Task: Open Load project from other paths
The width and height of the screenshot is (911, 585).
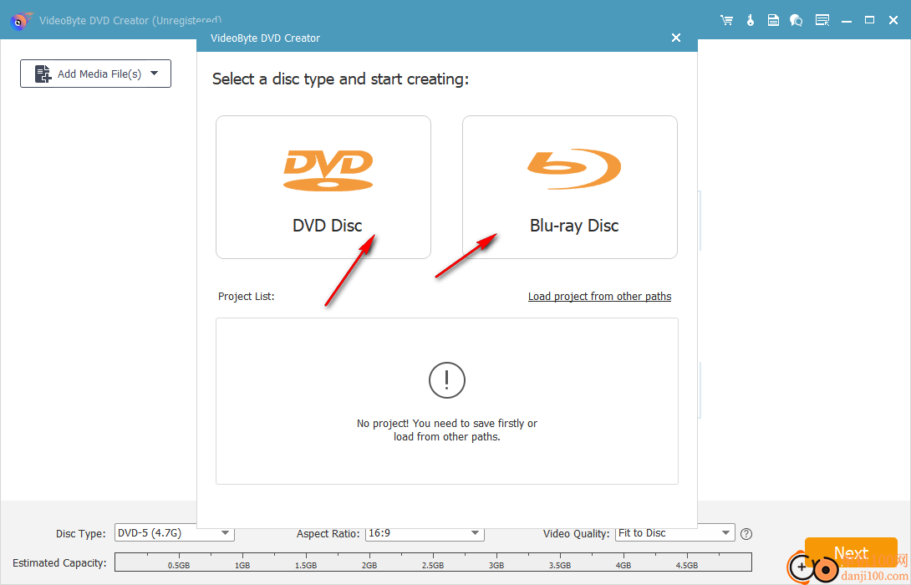Action: 599,297
